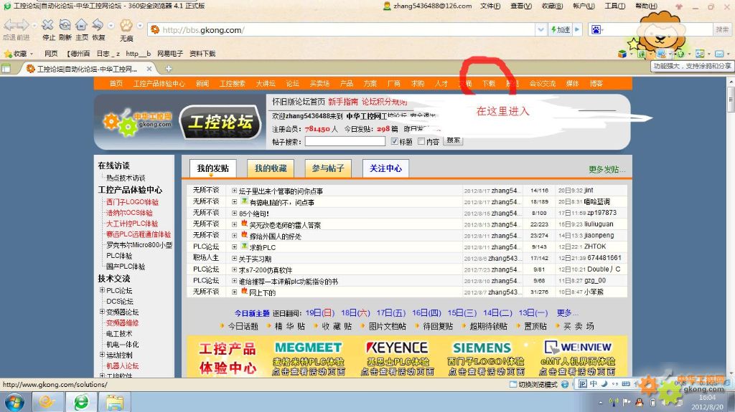
Task: Switch browsing mode via 切换浏览模式
Action: pos(533,384)
